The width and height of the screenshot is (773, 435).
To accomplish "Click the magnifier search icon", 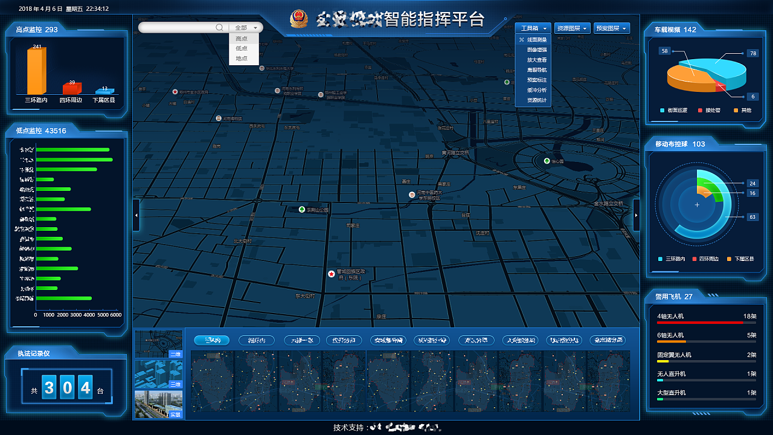I will pyautogui.click(x=220, y=28).
